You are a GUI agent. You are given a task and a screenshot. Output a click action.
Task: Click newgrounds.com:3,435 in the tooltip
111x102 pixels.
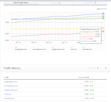click(x=90, y=36)
